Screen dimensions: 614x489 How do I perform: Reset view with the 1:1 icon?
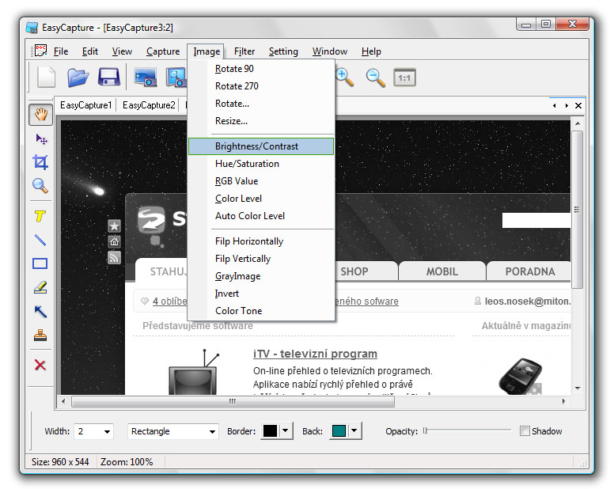click(404, 78)
